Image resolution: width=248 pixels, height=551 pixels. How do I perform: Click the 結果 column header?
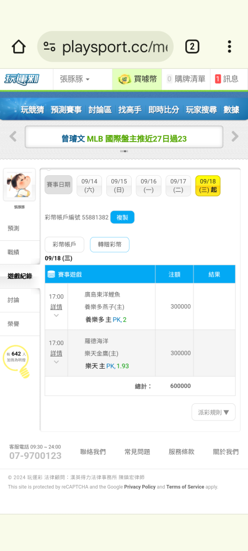click(214, 274)
